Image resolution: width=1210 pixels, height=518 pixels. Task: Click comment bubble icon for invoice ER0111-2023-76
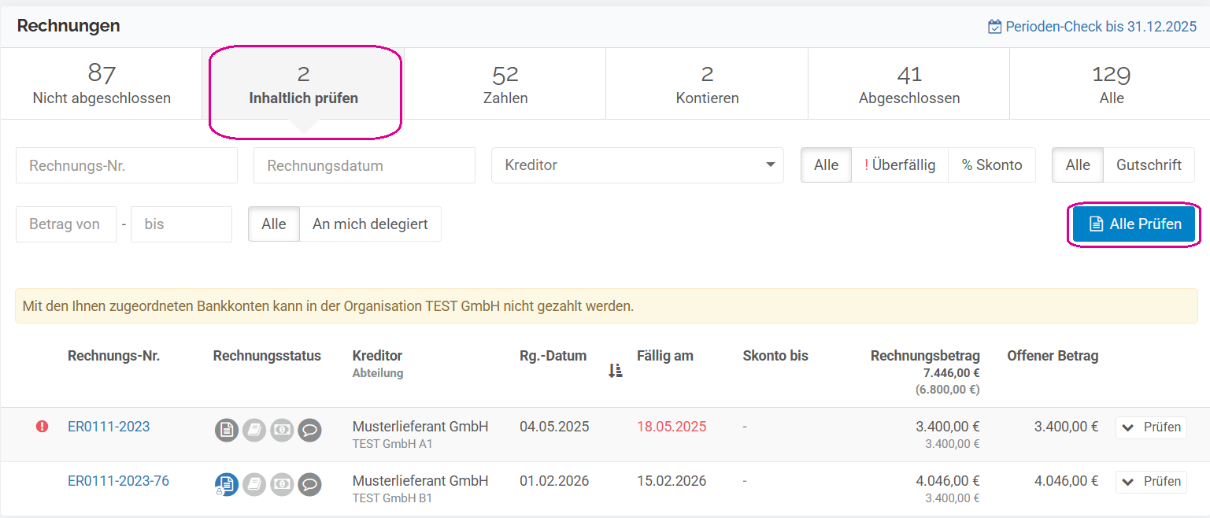coord(309,484)
